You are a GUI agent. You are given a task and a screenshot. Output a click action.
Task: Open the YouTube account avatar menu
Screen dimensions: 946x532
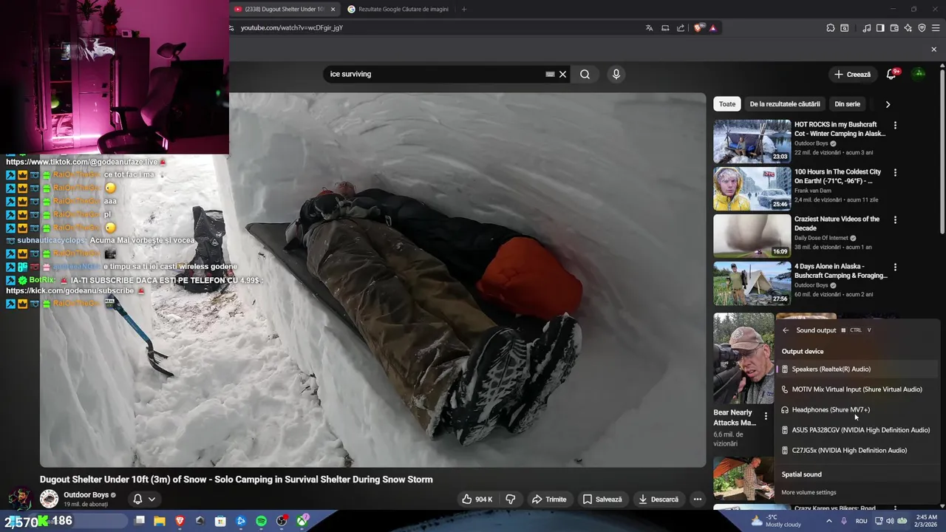(919, 74)
